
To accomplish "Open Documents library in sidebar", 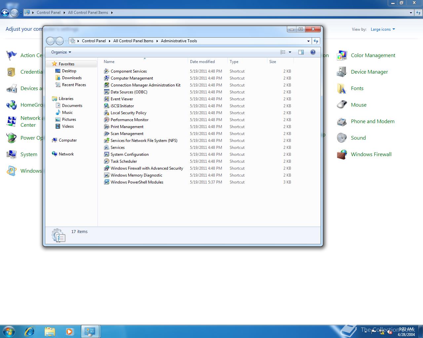I will point(72,106).
